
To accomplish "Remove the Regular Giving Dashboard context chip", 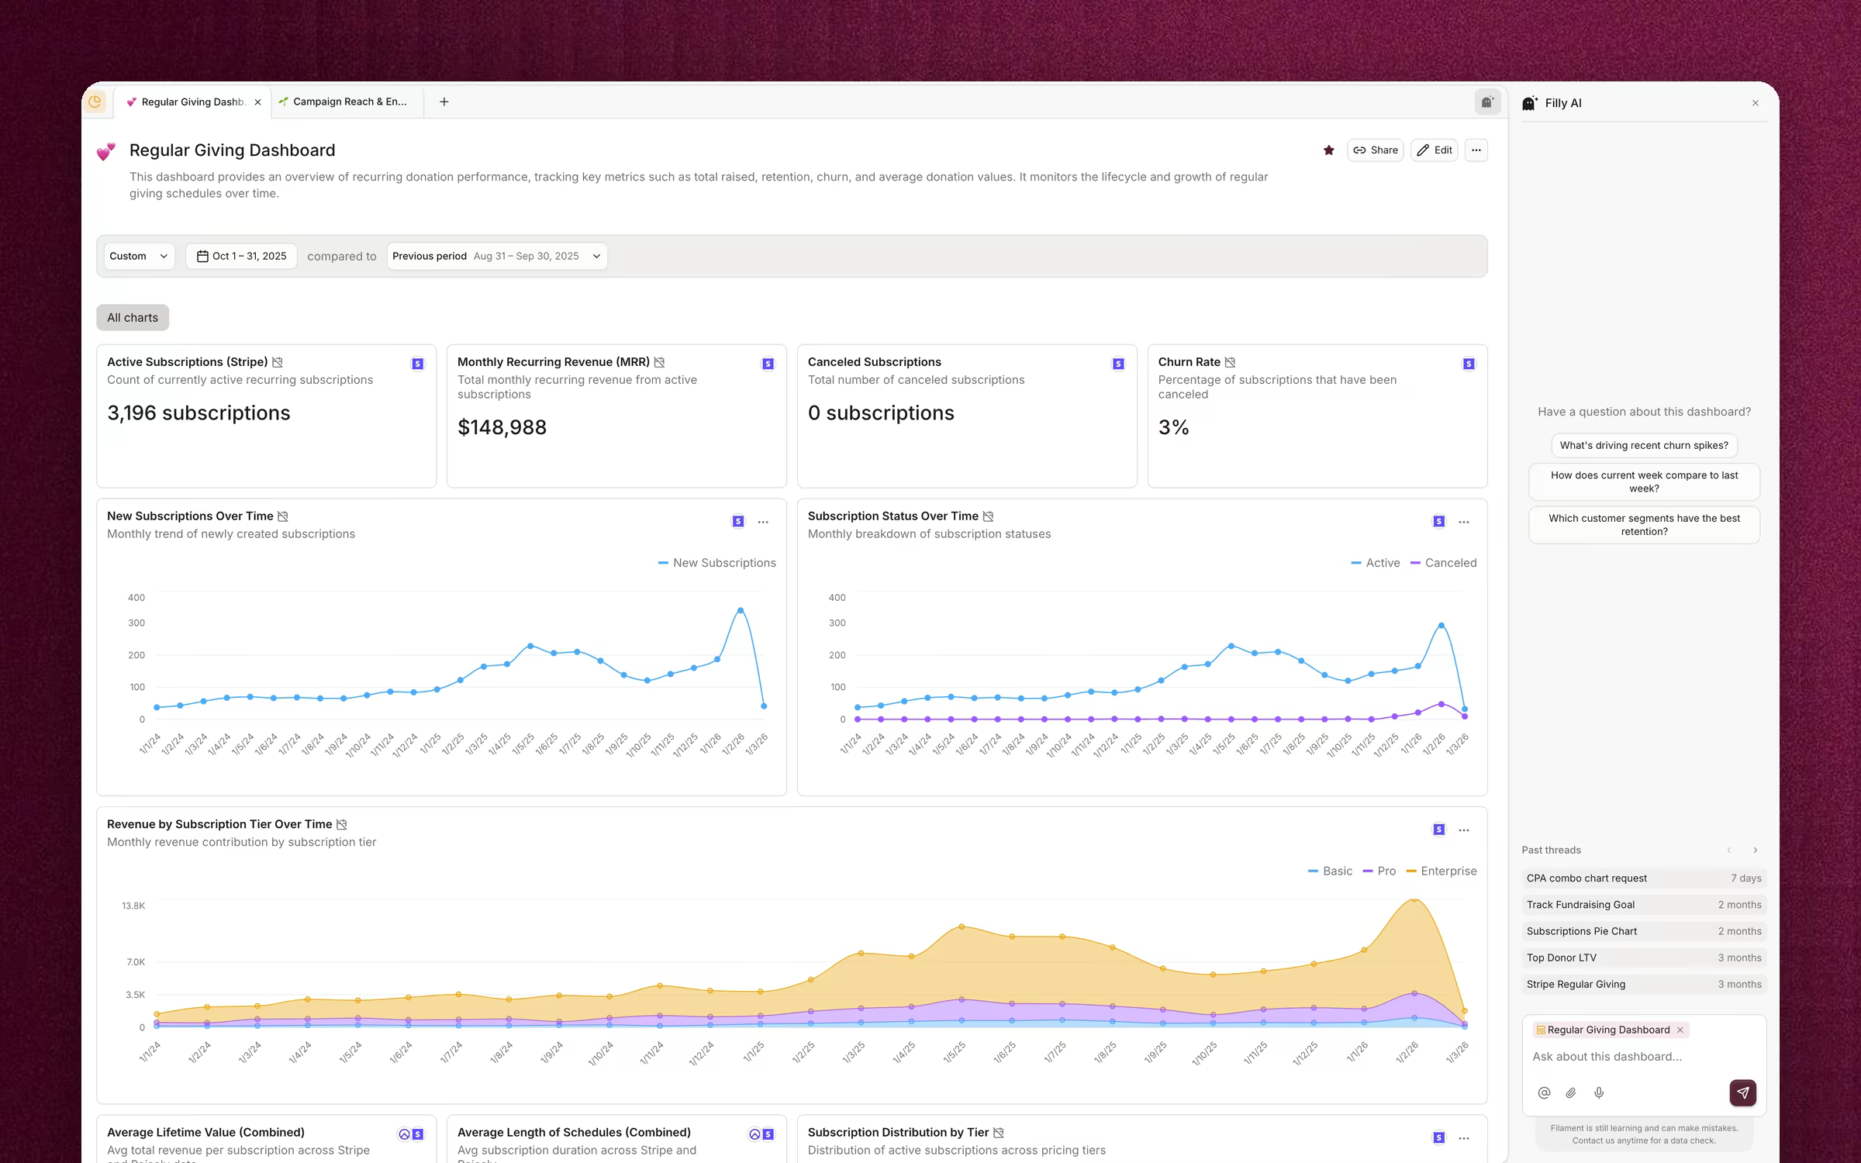I will (x=1680, y=1030).
